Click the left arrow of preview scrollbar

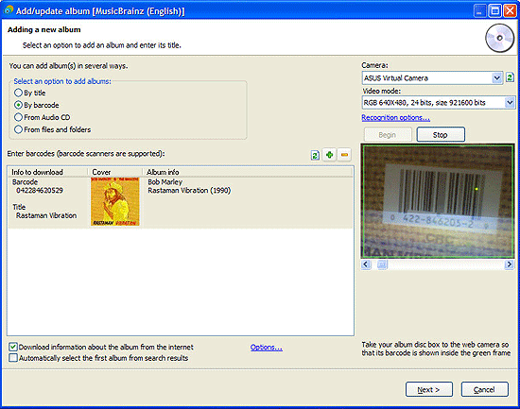366,264
